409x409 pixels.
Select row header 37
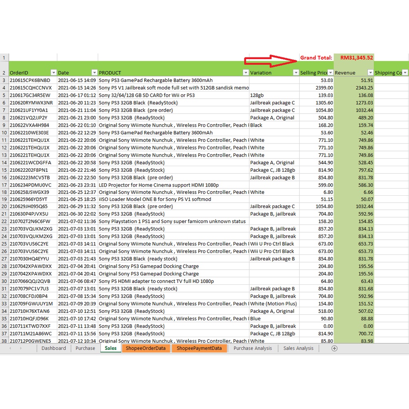[x=4, y=334]
